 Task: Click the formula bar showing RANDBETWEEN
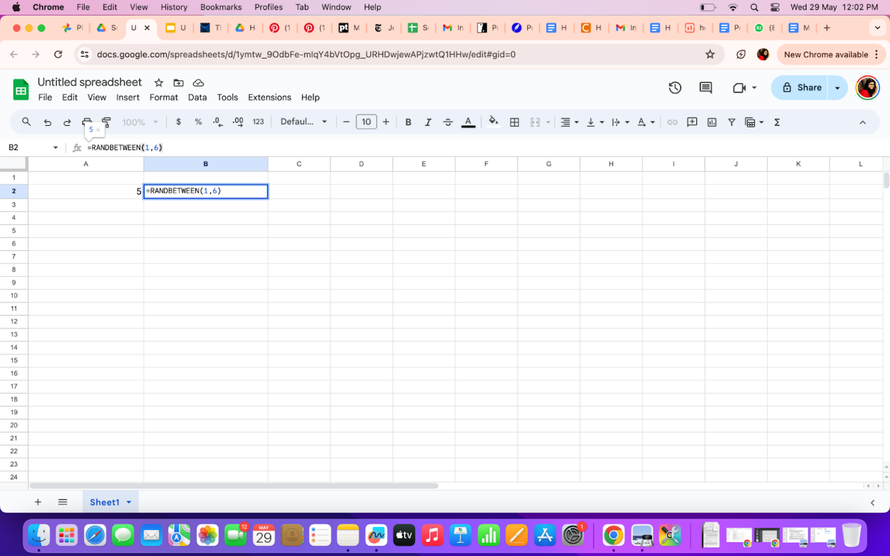pyautogui.click(x=125, y=147)
